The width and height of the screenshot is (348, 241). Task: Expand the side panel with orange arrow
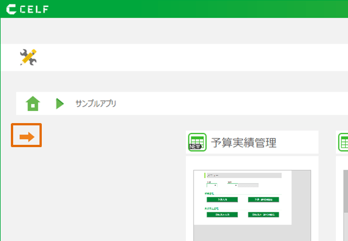26,136
